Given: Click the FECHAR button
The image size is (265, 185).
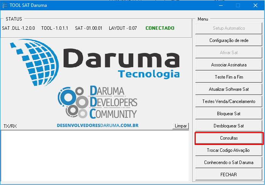Looking at the screenshot, I should (x=229, y=175).
